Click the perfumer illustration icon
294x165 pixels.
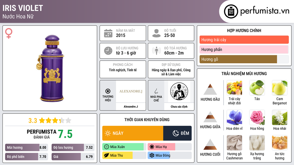point(179,91)
